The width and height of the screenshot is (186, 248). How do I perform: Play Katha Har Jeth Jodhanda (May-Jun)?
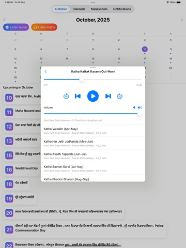click(93, 143)
